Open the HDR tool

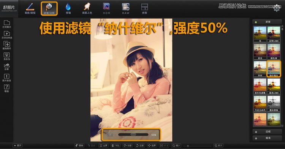pyautogui.click(x=106, y=8)
